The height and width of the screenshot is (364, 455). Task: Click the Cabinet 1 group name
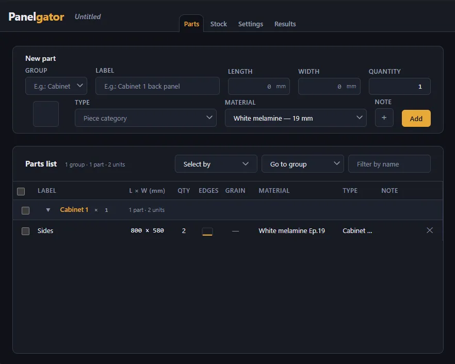(74, 210)
